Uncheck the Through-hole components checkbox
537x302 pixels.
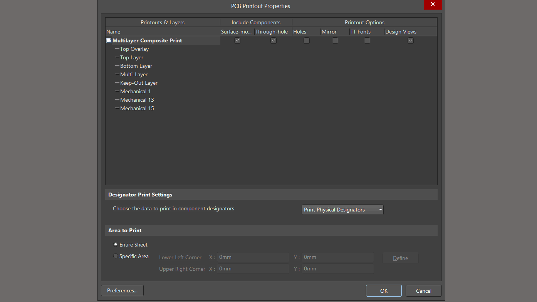click(274, 40)
